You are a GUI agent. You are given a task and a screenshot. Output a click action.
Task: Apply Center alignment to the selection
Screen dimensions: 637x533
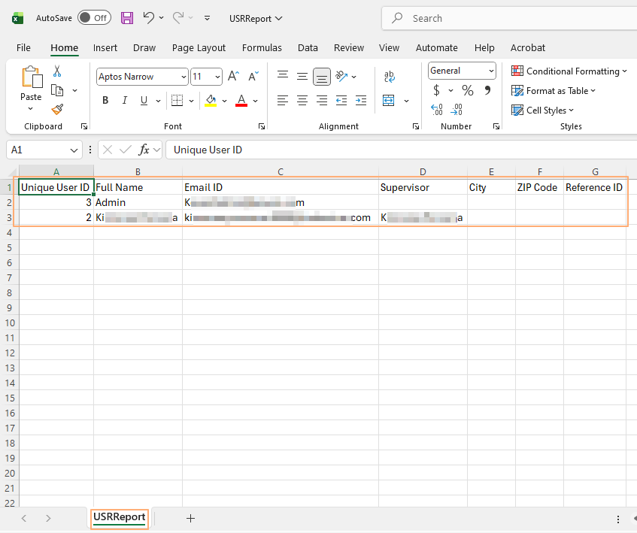tap(302, 100)
